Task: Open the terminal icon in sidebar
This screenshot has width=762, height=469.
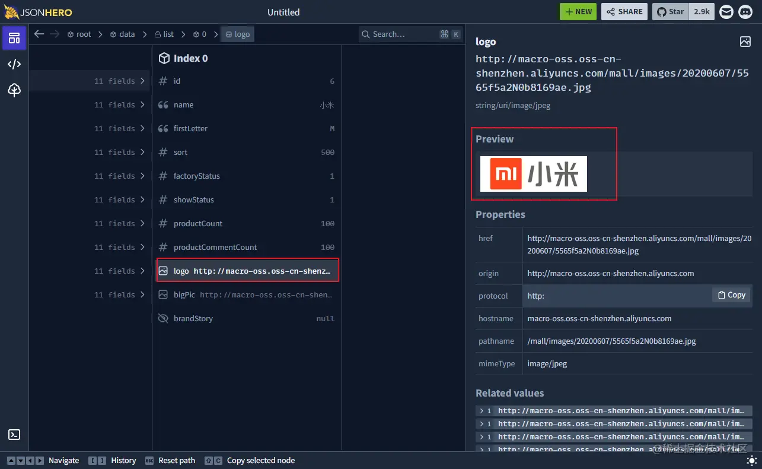Action: pyautogui.click(x=14, y=435)
